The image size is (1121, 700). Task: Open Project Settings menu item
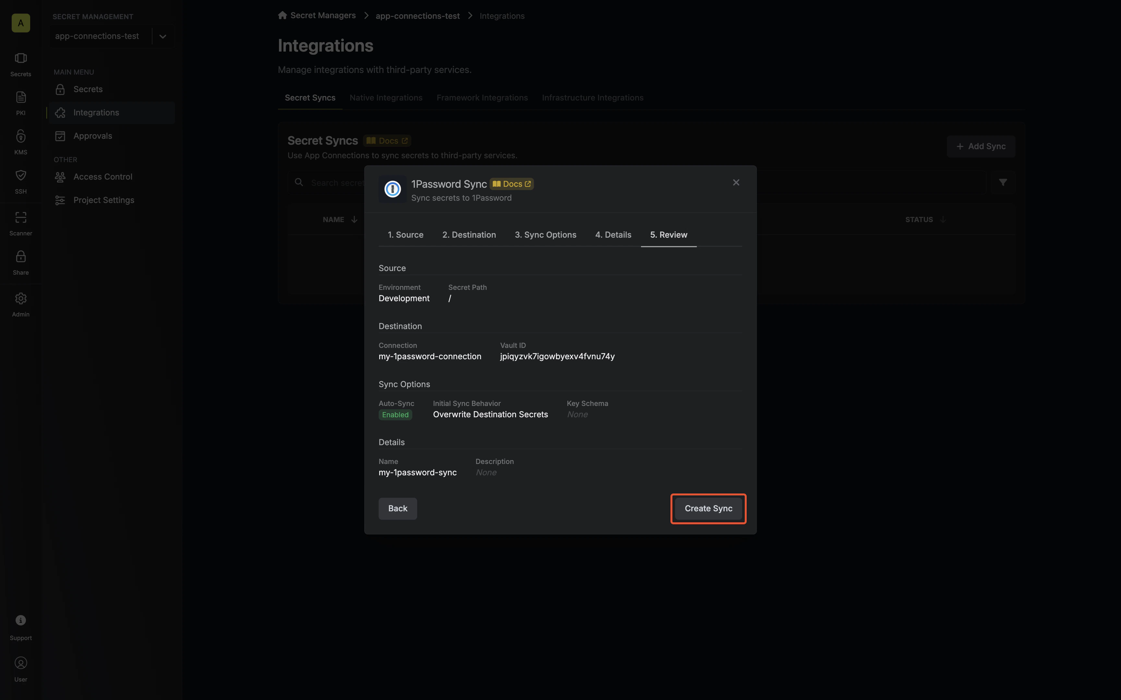click(x=112, y=200)
